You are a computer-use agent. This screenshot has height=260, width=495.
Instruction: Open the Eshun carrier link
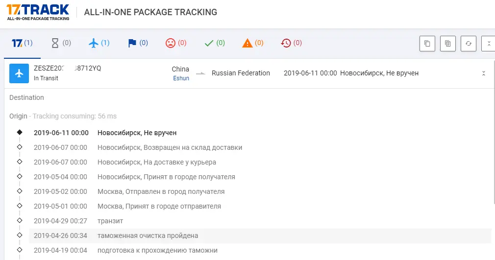(181, 78)
